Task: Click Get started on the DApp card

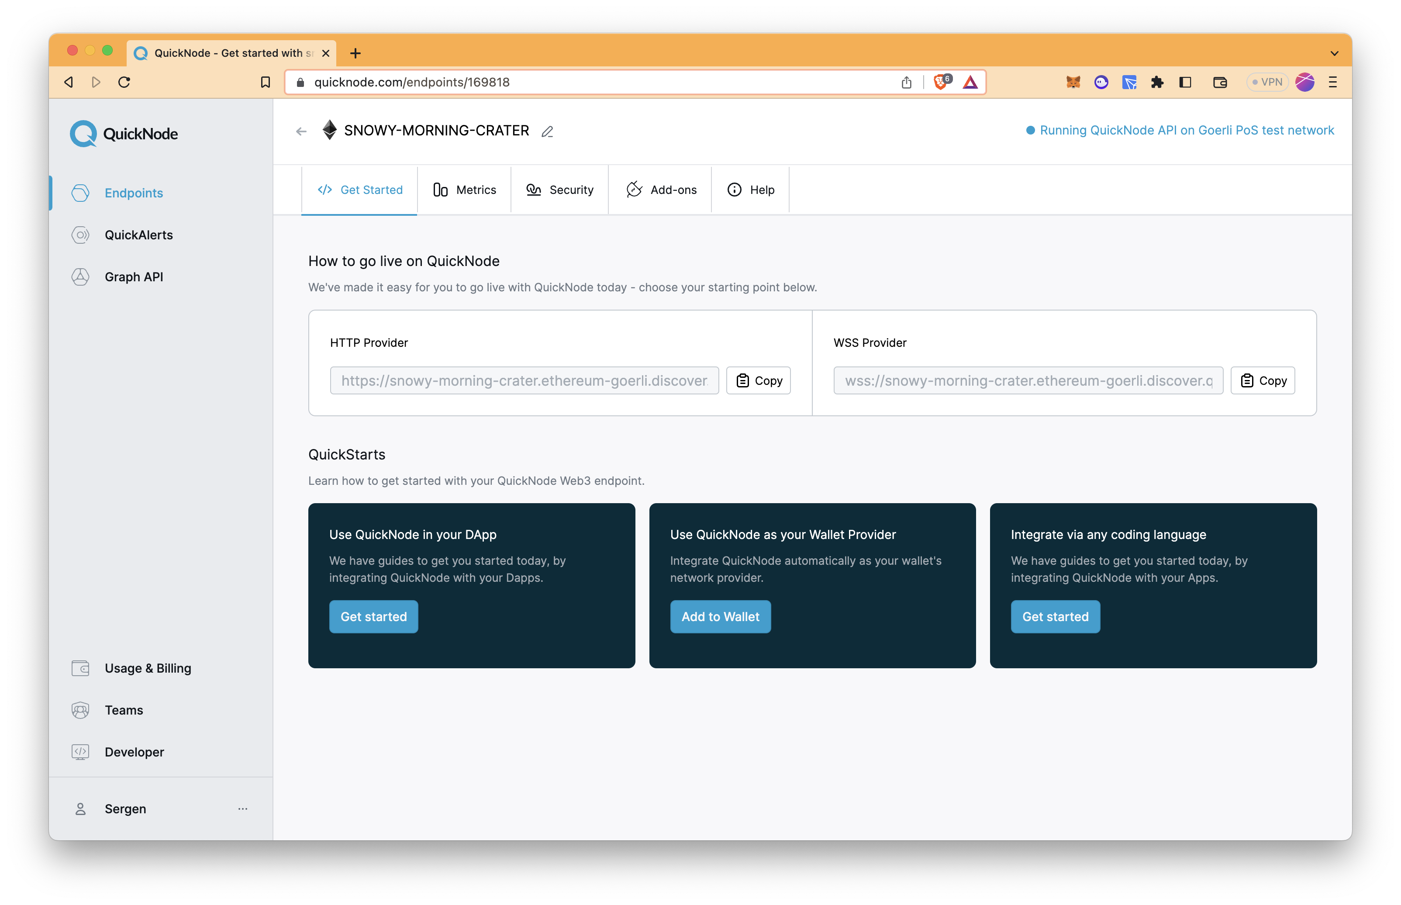Action: click(x=373, y=616)
